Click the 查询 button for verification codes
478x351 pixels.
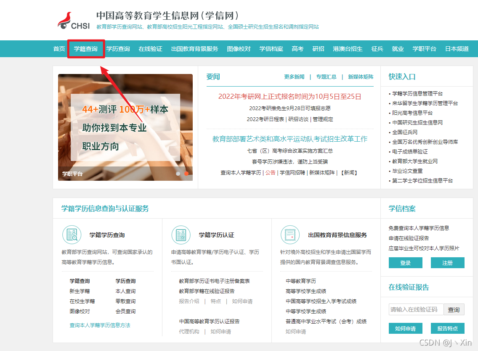[454, 309]
